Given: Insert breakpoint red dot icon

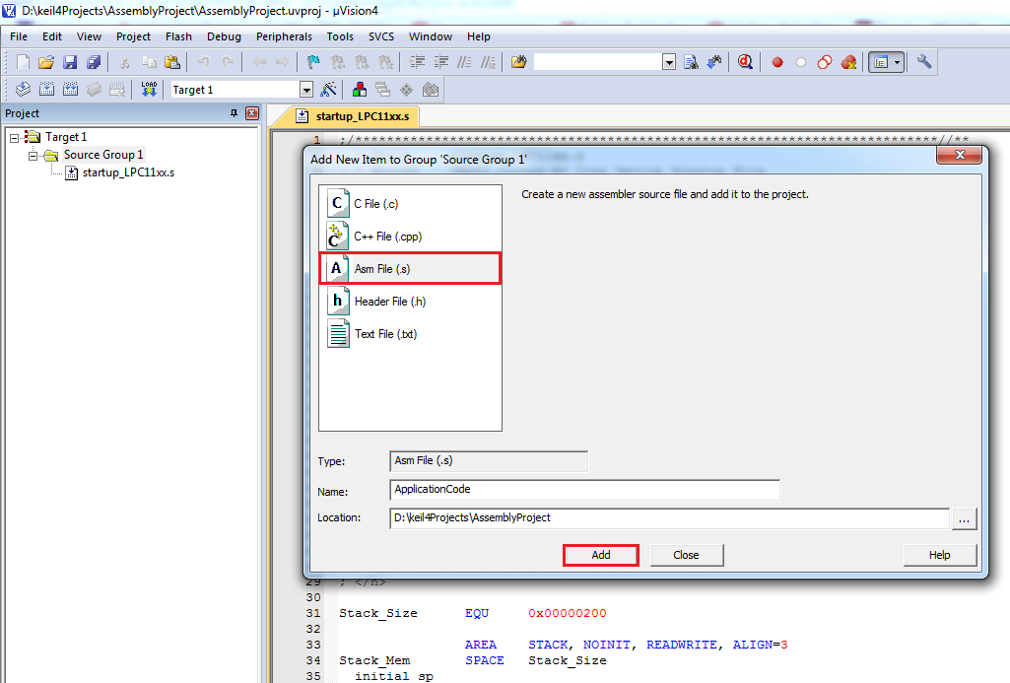Looking at the screenshot, I should pos(777,62).
